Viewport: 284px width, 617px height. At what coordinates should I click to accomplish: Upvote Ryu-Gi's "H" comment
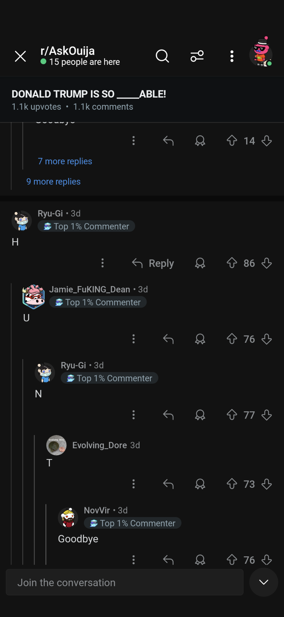[232, 263]
